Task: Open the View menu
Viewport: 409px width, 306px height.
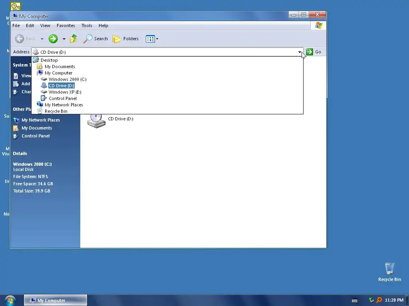Action: [x=45, y=25]
